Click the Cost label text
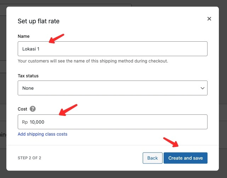 22,109
